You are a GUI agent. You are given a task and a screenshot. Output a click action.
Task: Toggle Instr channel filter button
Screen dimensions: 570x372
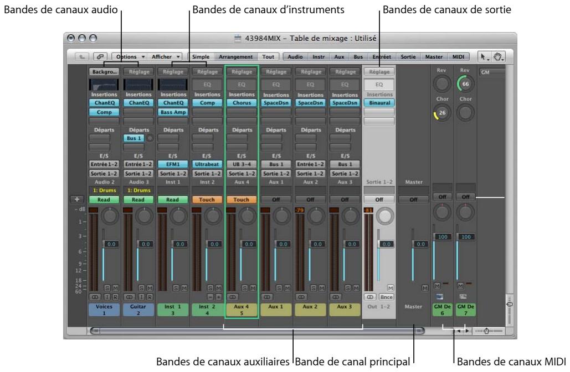coord(319,57)
